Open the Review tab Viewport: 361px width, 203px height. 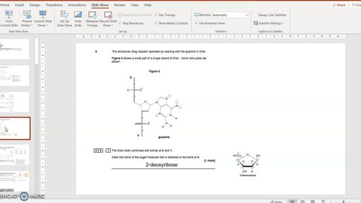coord(120,5)
